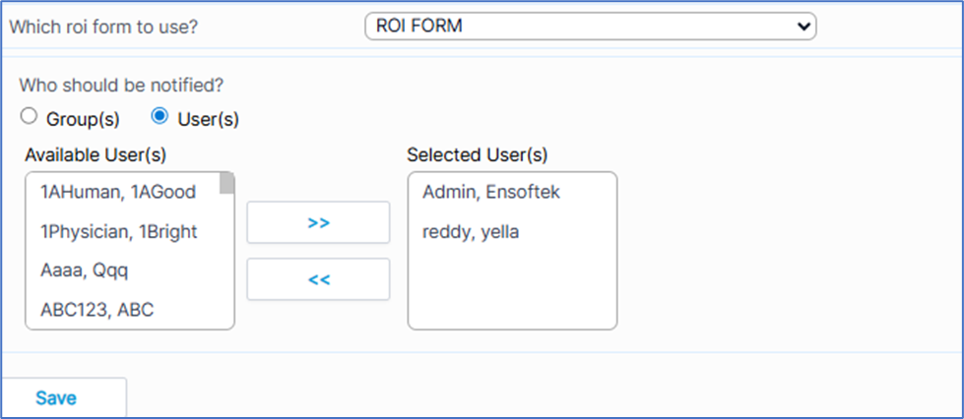The width and height of the screenshot is (964, 419).
Task: Click the 'Available User(s)' heading
Action: tap(96, 154)
